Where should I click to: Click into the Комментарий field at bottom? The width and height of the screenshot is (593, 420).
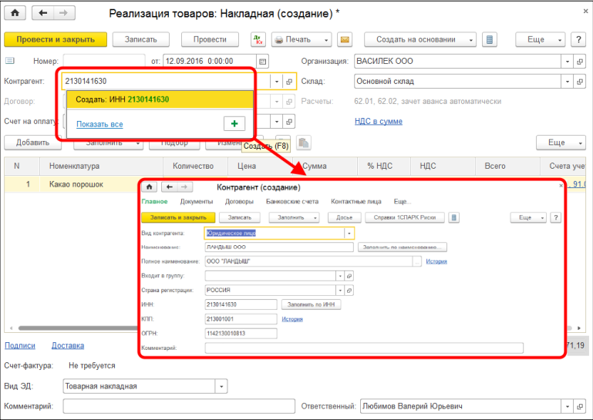click(179, 406)
